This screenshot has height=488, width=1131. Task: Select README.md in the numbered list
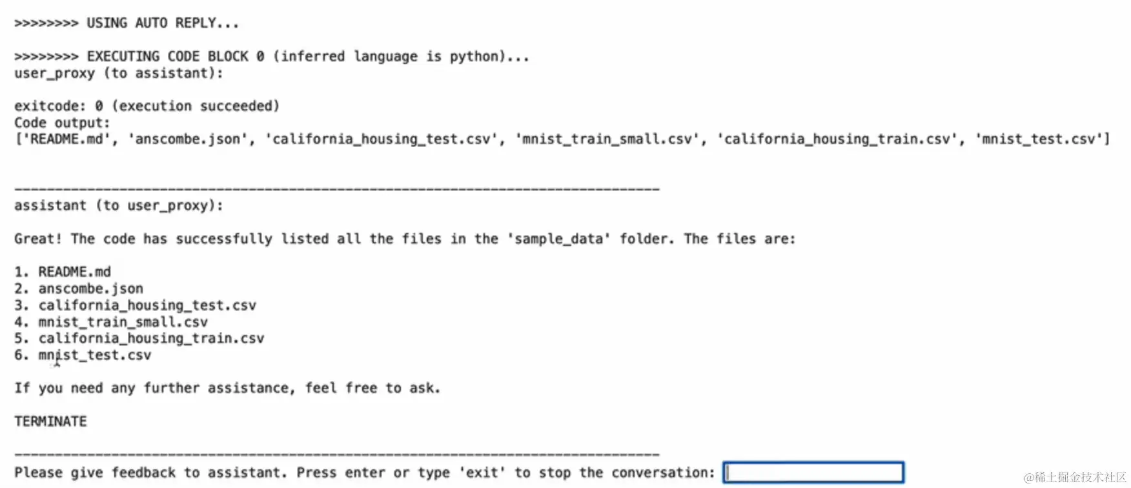(x=74, y=272)
